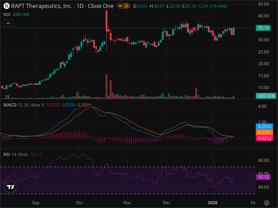Viewport: 278px width, 208px height.
Task: Click the Dec label on time axis
Action: pyautogui.click(x=167, y=203)
